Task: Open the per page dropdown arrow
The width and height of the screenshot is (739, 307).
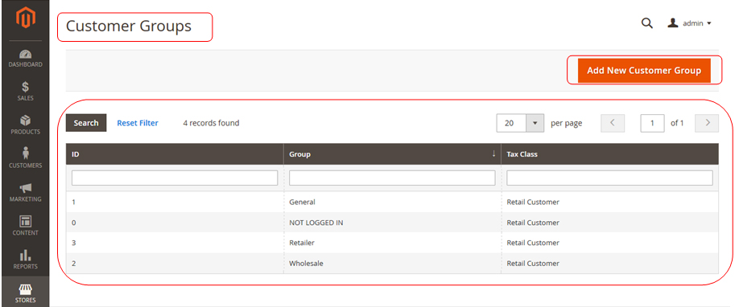Action: (x=535, y=123)
